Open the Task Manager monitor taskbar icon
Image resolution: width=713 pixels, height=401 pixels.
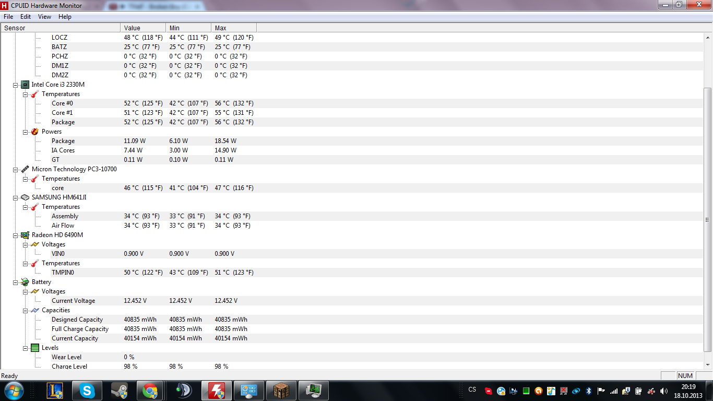pos(314,391)
